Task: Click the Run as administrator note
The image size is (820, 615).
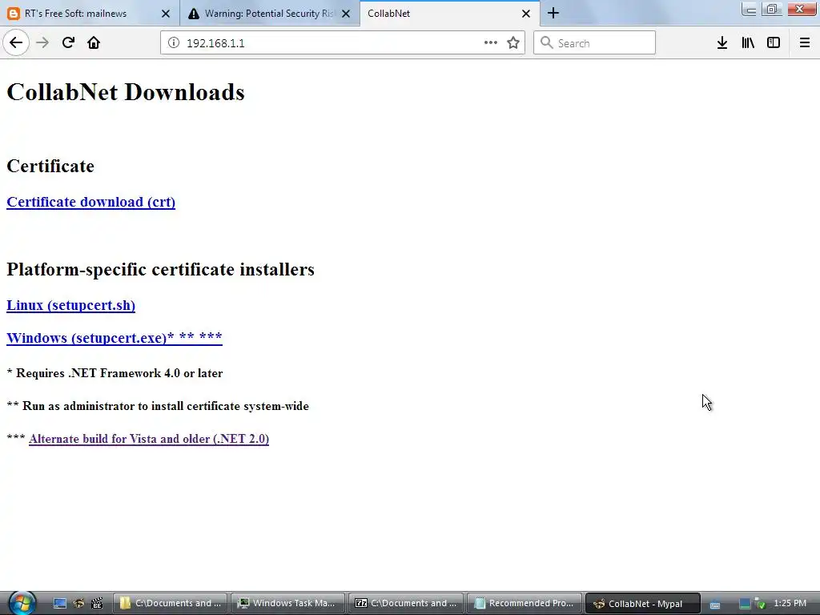Action: click(x=158, y=406)
